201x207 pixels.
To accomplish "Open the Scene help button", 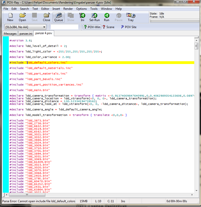I will (108, 27).
